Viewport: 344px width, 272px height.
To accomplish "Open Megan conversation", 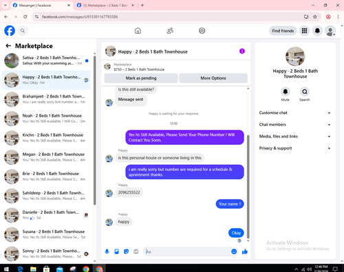I will (x=46, y=157).
